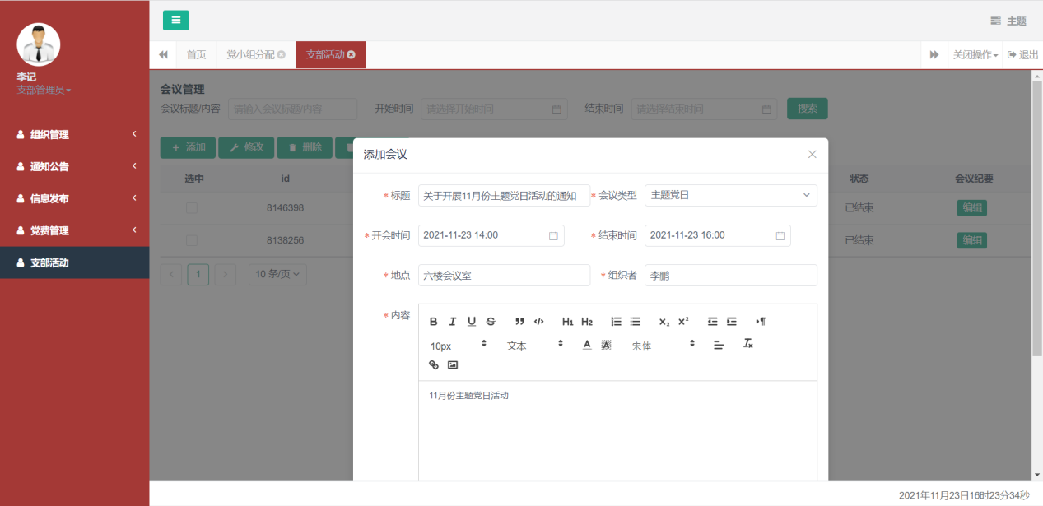Close the 添加会议 dialog

click(x=812, y=155)
